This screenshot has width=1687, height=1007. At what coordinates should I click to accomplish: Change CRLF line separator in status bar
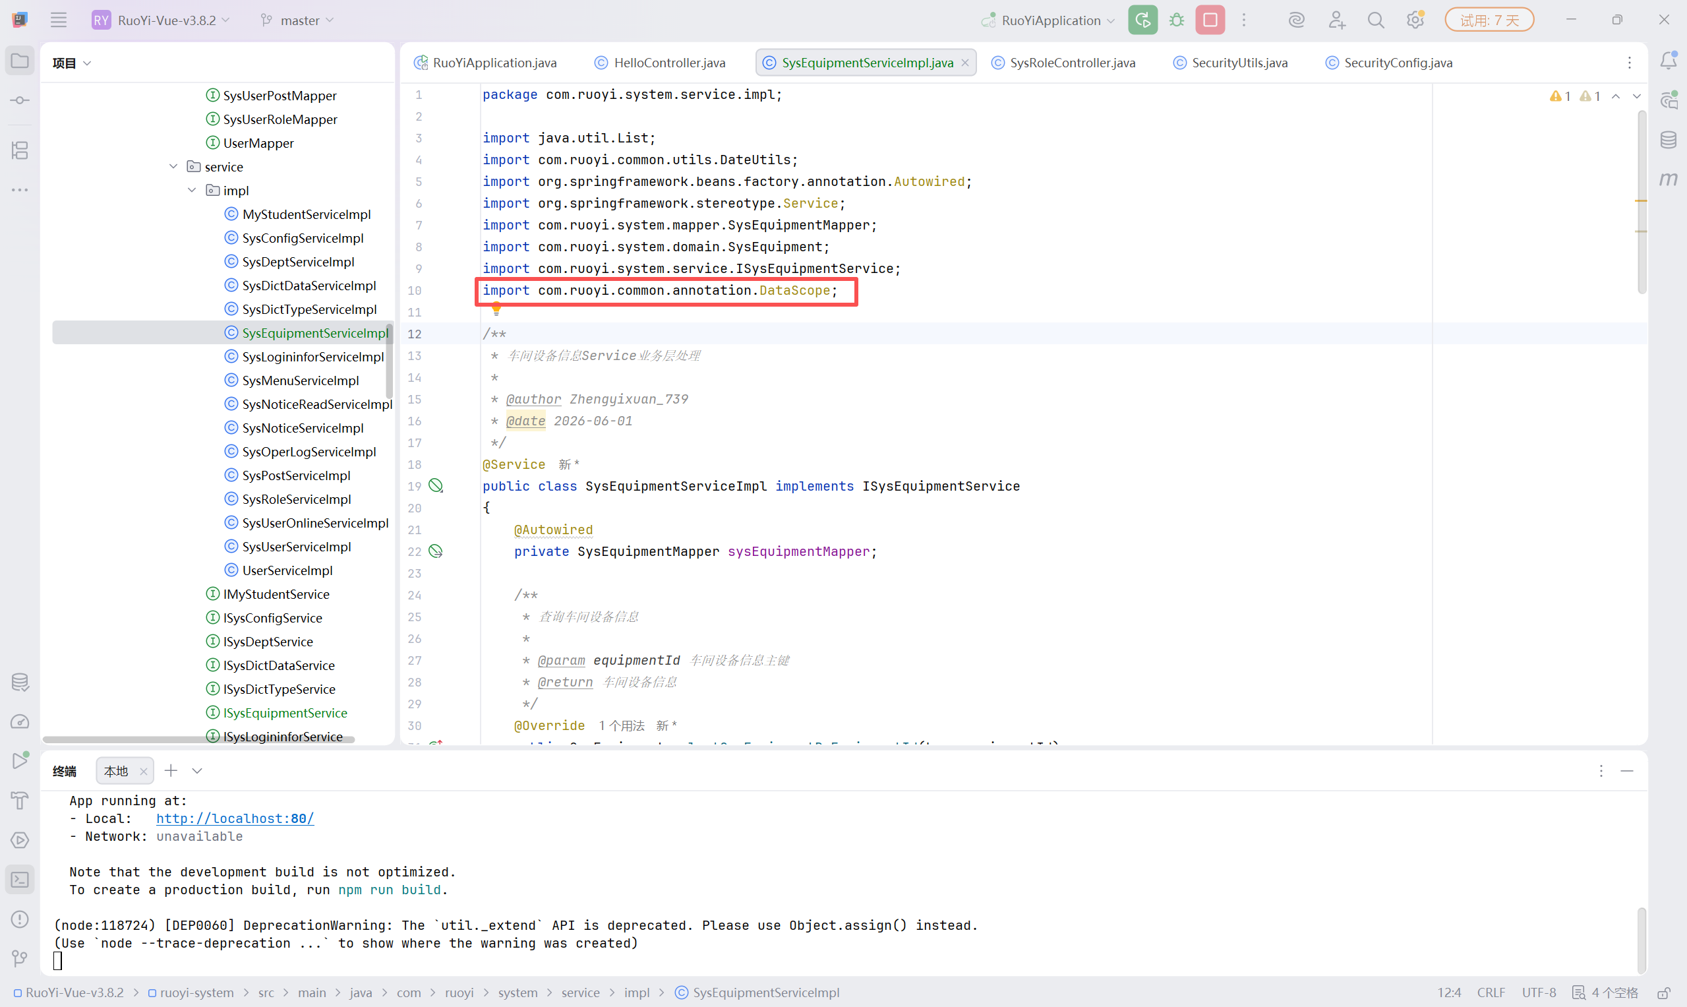[x=1491, y=992]
